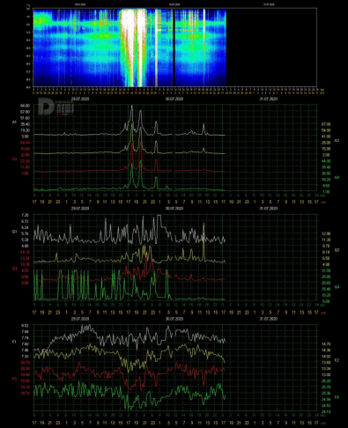Image resolution: width=348 pixels, height=428 pixels.
Task: Click 31.07.2020 date above amplitude chart
Action: click(x=269, y=99)
